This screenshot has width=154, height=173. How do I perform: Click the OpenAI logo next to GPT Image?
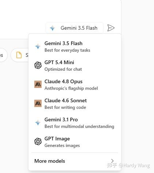coord(38,141)
